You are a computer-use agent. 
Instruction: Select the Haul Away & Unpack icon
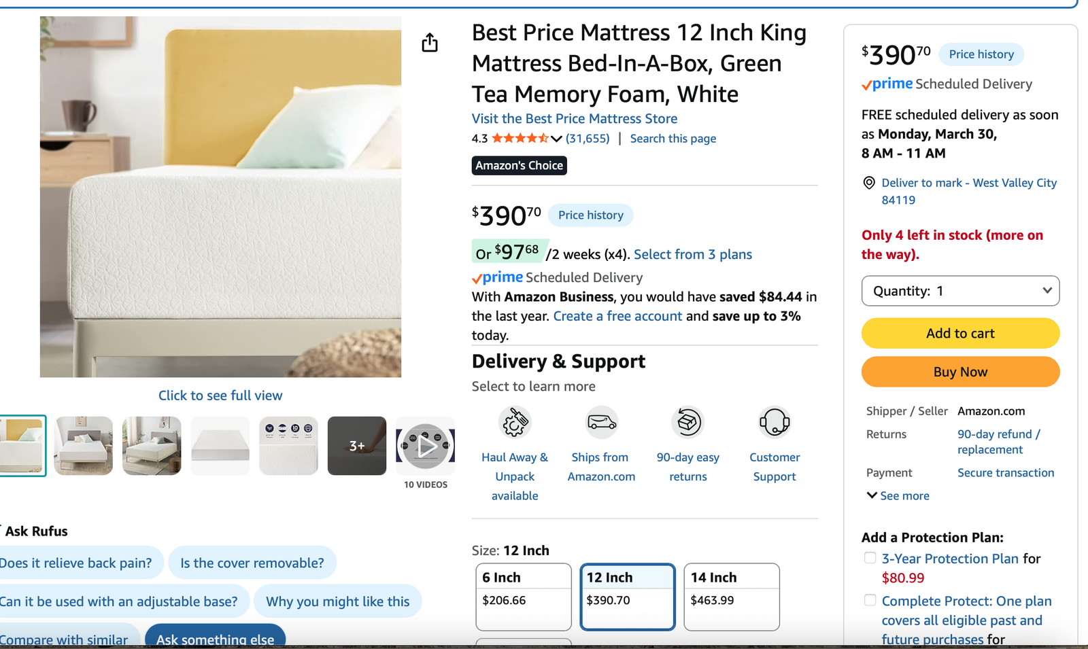515,422
